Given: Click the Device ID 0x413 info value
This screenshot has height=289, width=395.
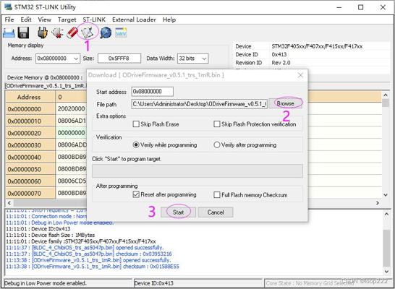Looking at the screenshot, I should point(279,54).
